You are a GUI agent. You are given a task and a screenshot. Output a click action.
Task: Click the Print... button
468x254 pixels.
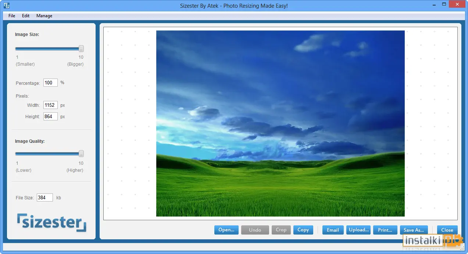385,230
